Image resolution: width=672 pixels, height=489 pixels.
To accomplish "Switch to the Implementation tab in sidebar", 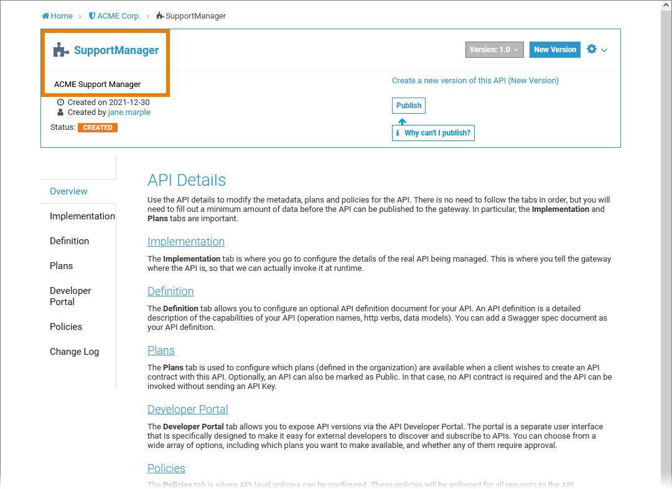I will tap(82, 216).
